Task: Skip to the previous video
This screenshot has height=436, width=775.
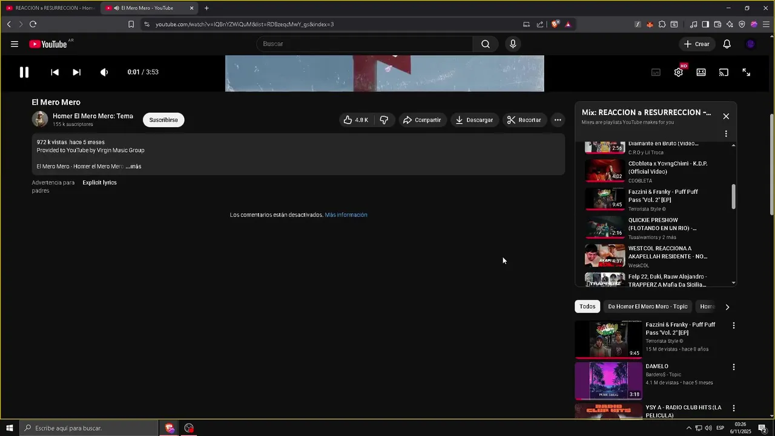Action: 54,72
